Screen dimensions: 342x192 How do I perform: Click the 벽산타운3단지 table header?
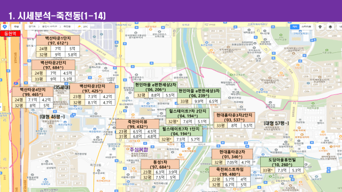(x=92, y=89)
